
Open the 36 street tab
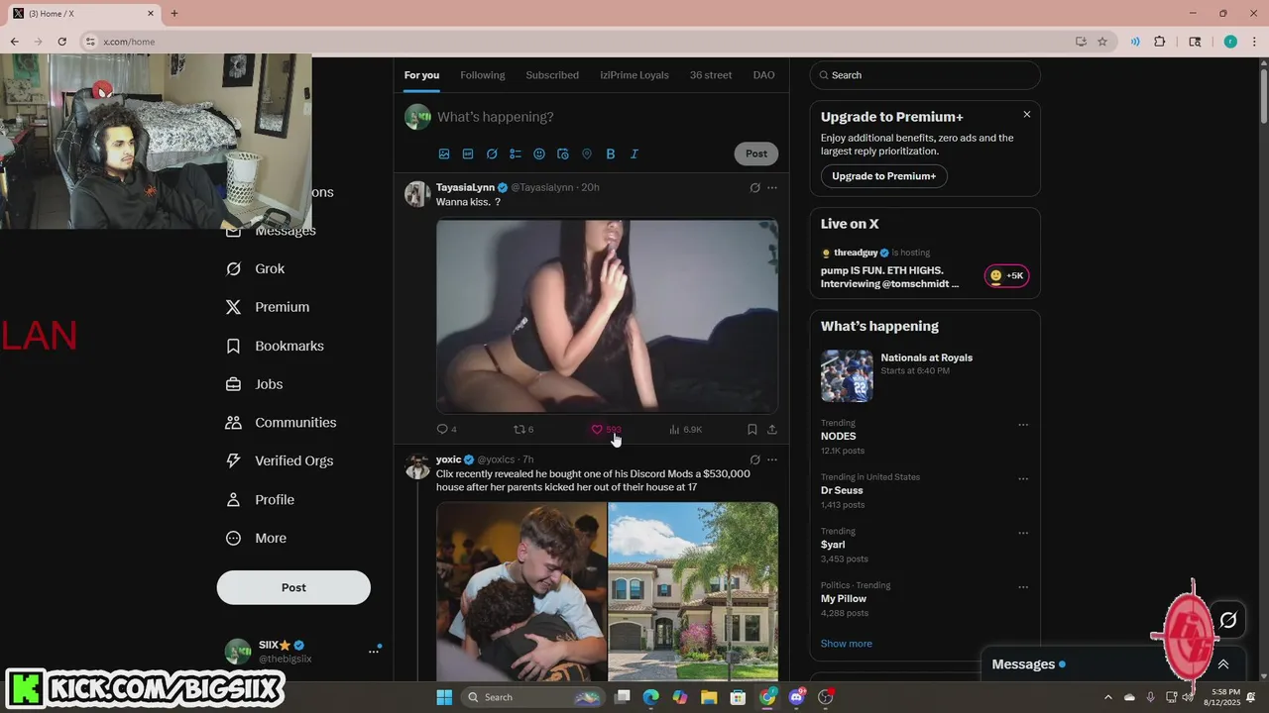click(x=711, y=75)
